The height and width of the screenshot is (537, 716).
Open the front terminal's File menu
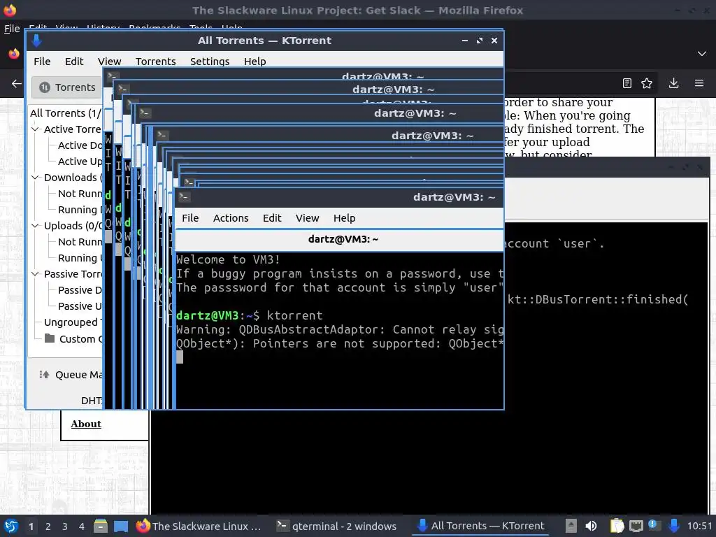click(x=190, y=218)
